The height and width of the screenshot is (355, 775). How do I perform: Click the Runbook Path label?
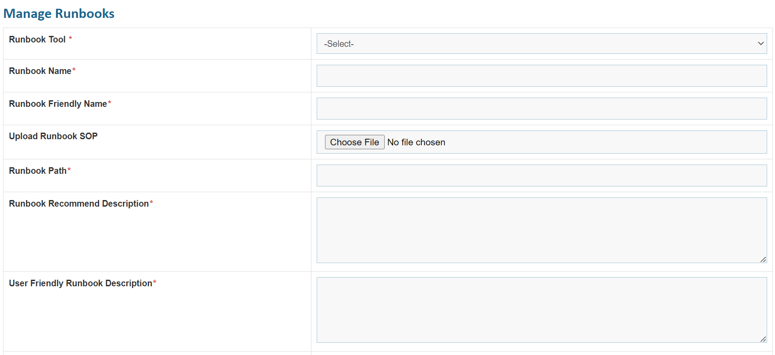point(38,171)
